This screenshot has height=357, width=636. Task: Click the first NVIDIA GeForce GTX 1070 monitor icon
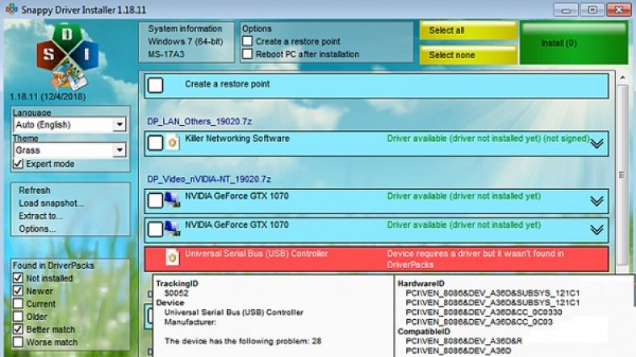(x=173, y=200)
